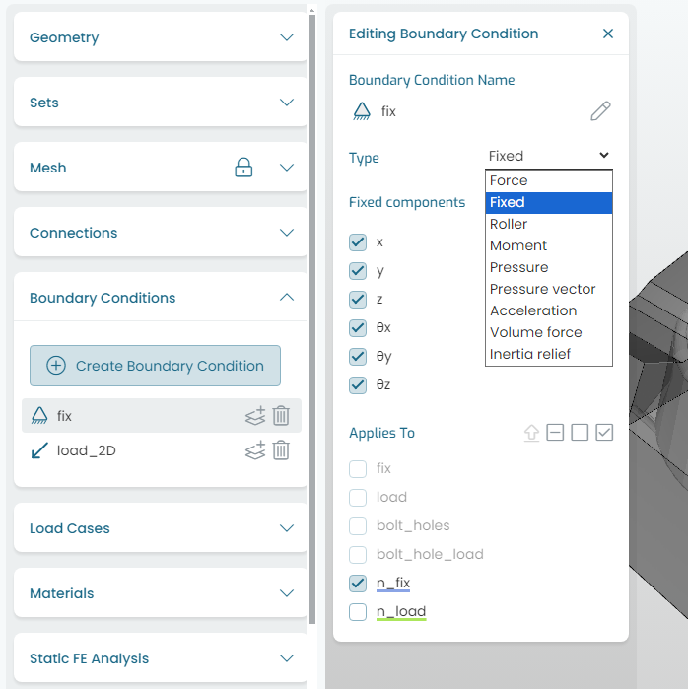Image resolution: width=688 pixels, height=689 pixels.
Task: Select Force from the Type list
Action: click(549, 180)
